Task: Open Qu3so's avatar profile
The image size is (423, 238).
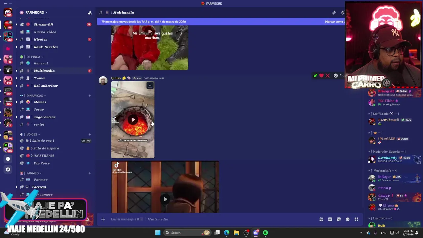Action: [x=103, y=81]
